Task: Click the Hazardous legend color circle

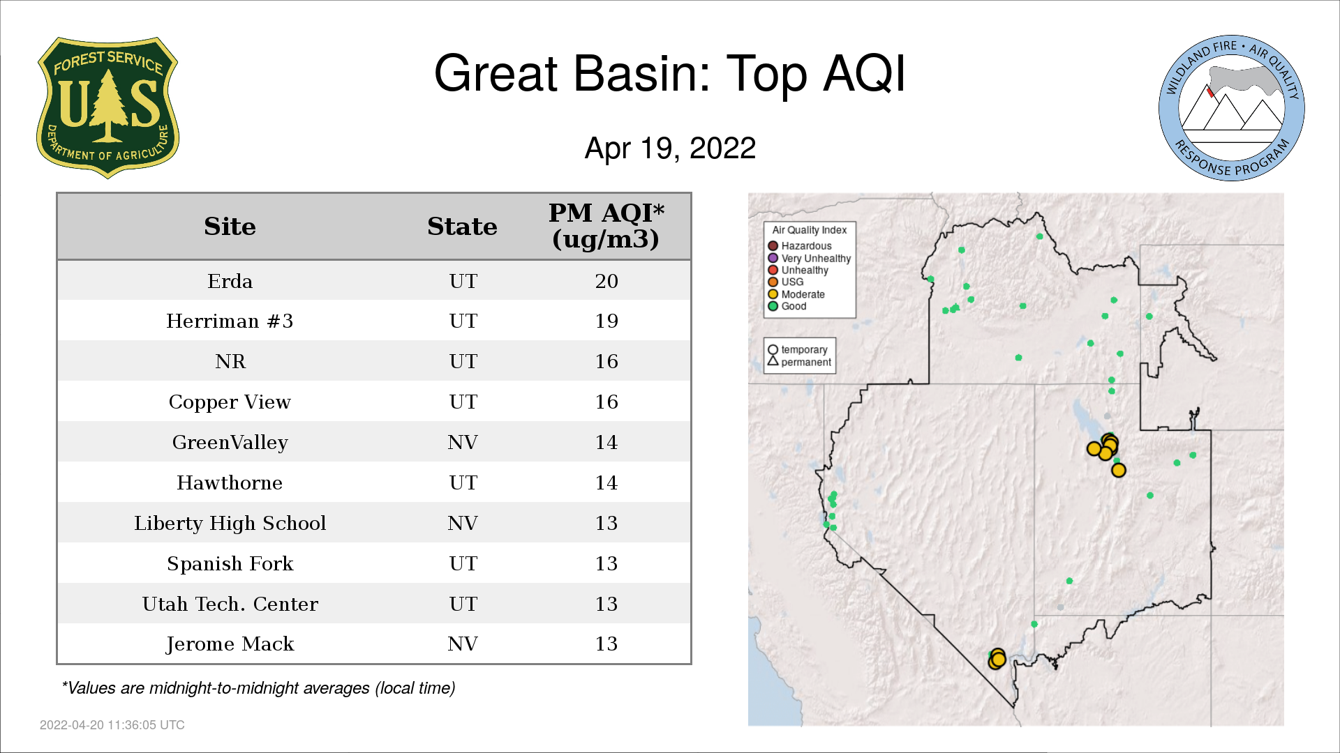Action: (773, 246)
